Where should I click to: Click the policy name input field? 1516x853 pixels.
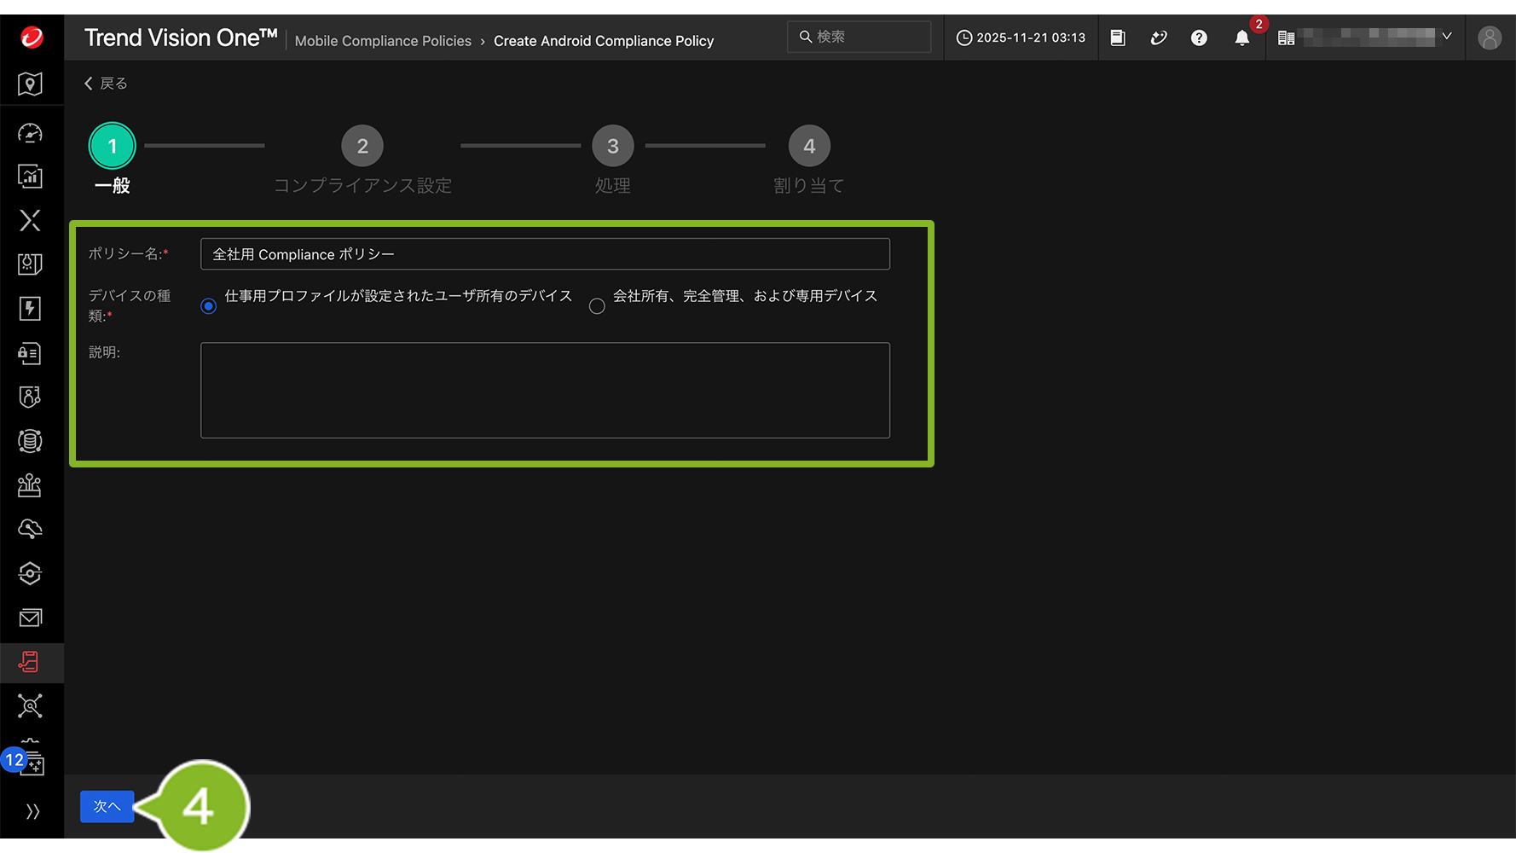(545, 254)
